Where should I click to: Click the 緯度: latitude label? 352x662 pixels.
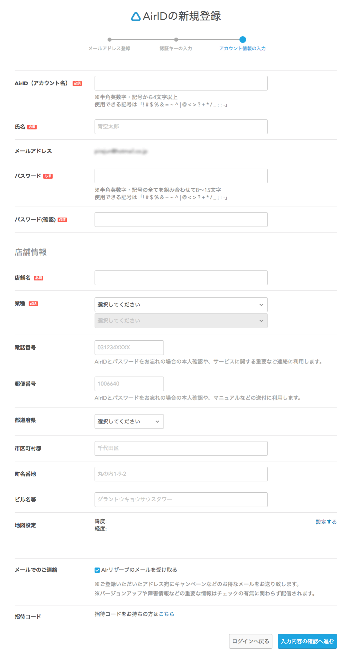(x=101, y=521)
